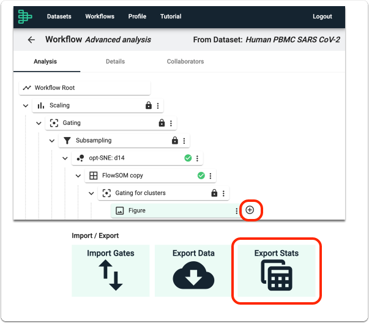Click the Gating for clusters target icon
The width and height of the screenshot is (369, 323).
(106, 193)
